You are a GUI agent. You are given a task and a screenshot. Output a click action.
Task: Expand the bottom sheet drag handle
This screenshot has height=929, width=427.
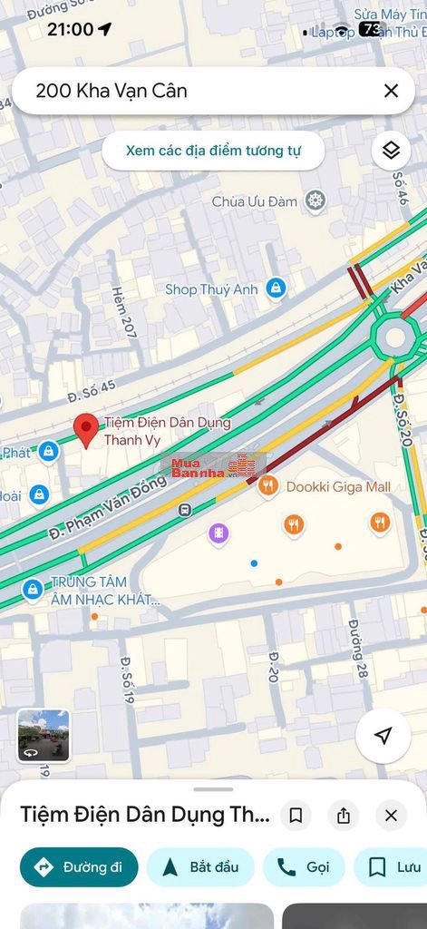click(213, 789)
